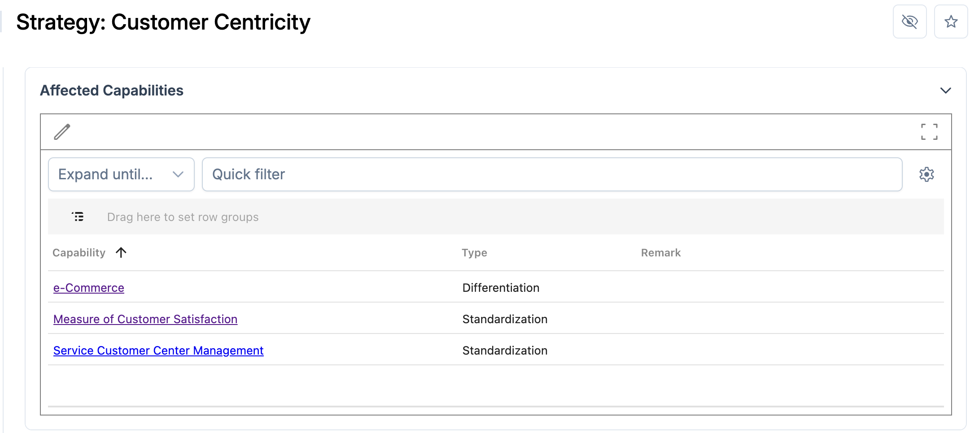This screenshot has height=433, width=970.
Task: Open Service Customer Center Management link
Action: coord(158,351)
